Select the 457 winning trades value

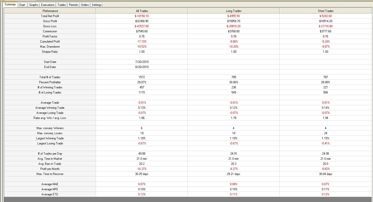tap(142, 87)
